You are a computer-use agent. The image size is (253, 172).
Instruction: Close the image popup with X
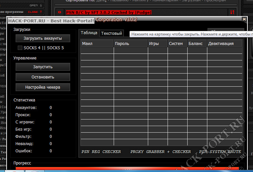pos(244,19)
